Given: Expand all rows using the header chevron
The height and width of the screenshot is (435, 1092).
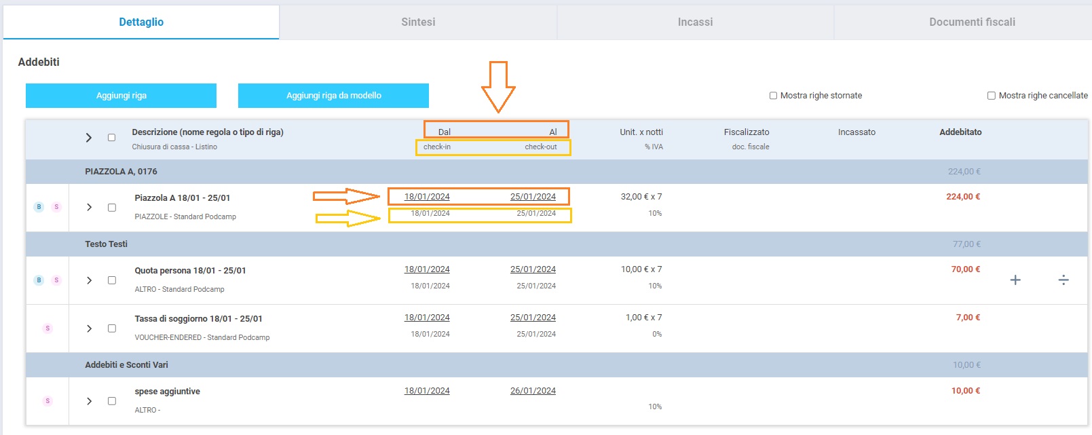Looking at the screenshot, I should coord(89,138).
